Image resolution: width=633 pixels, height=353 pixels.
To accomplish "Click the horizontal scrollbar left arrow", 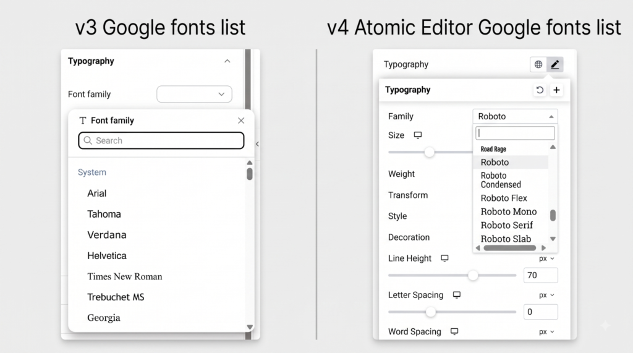I will [478, 248].
